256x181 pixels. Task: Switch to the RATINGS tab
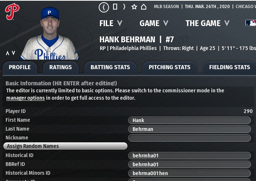click(x=60, y=67)
